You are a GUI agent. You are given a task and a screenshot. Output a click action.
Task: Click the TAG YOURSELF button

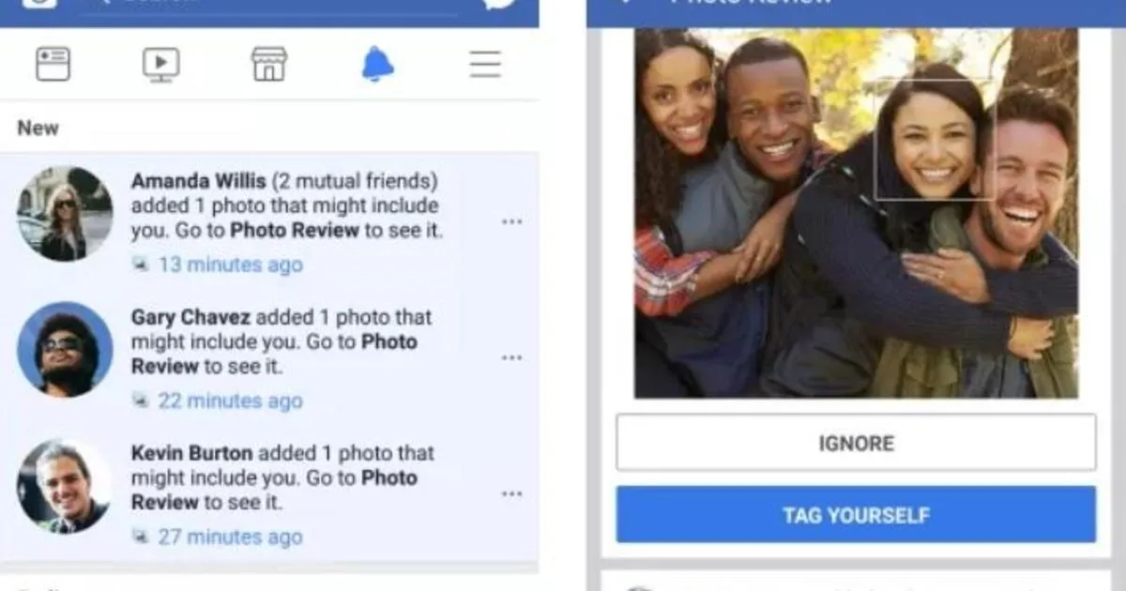pyautogui.click(x=856, y=514)
